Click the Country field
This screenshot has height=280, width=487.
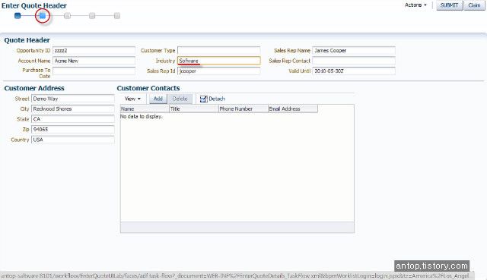click(x=73, y=140)
